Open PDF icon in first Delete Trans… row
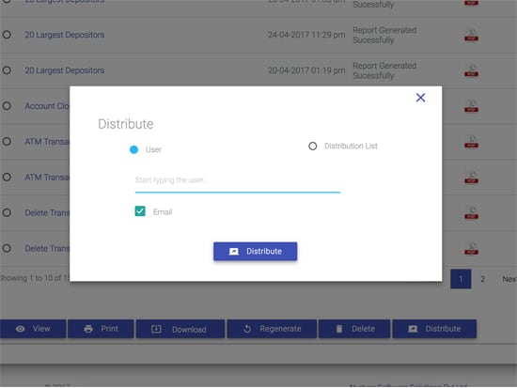The height and width of the screenshot is (388, 517). tap(472, 213)
